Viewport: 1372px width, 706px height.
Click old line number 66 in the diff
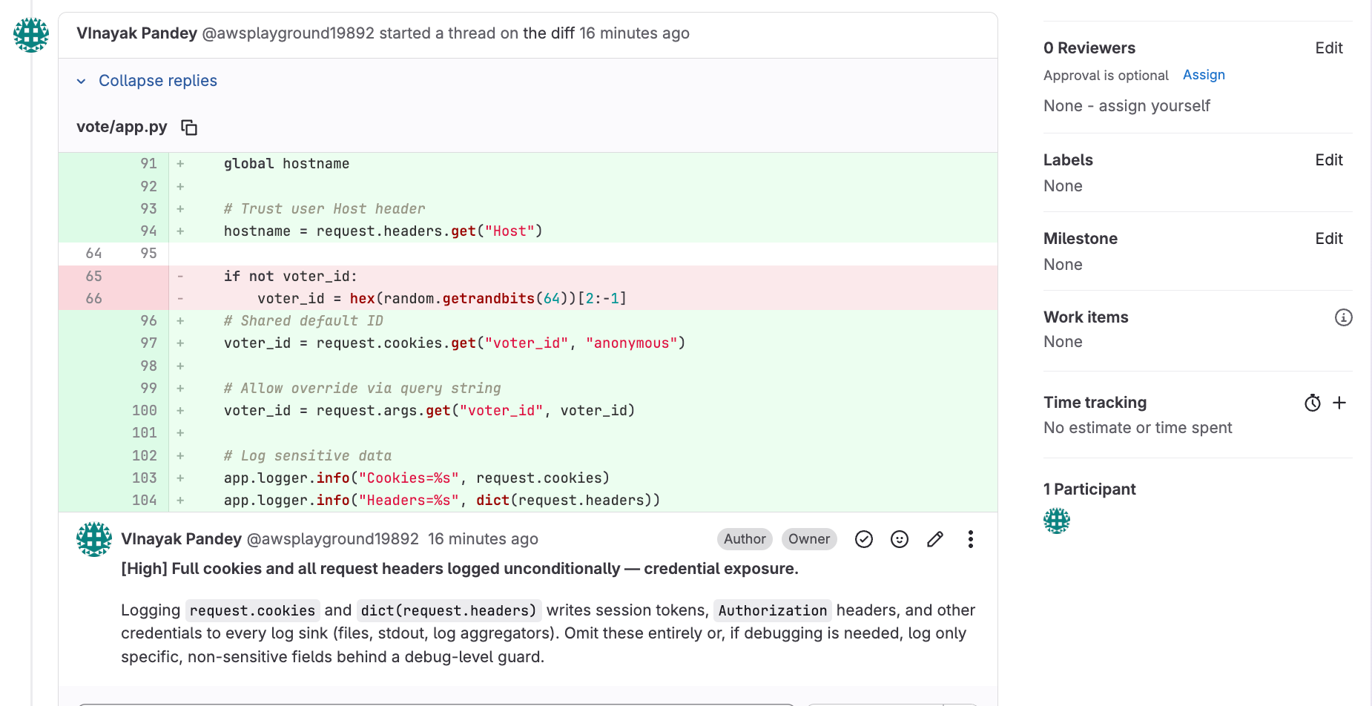coord(93,299)
